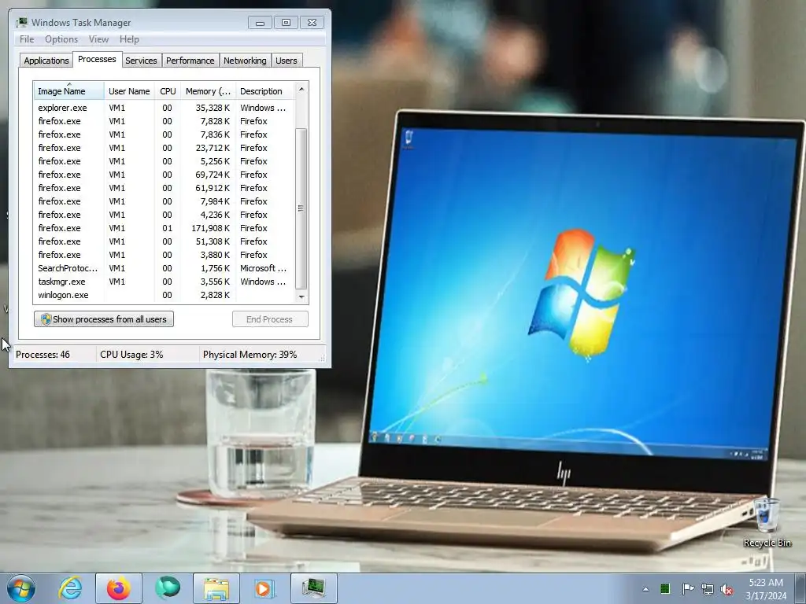
Task: Switch to the Networking tab
Action: click(x=245, y=61)
